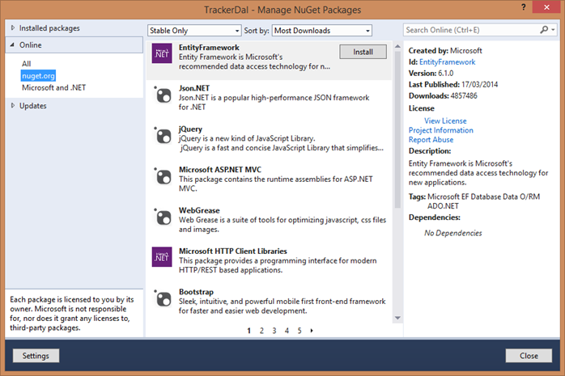This screenshot has height=376, width=565.
Task: Open the help question mark button
Action: 523,7
